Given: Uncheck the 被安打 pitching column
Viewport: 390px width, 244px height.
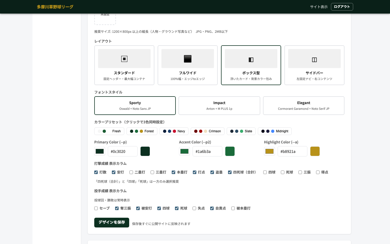Looking at the screenshot, I should click(x=138, y=208).
